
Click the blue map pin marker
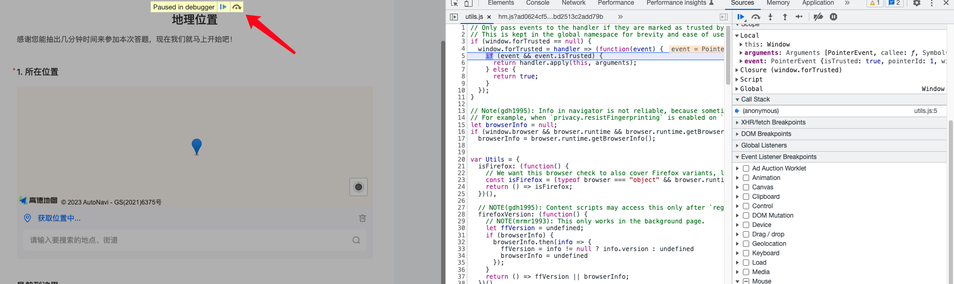coord(196,146)
